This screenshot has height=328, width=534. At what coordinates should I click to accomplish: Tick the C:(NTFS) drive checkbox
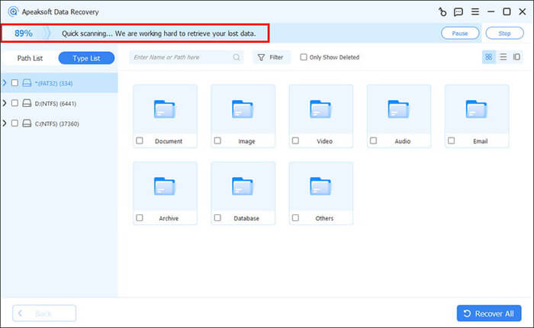[14, 123]
